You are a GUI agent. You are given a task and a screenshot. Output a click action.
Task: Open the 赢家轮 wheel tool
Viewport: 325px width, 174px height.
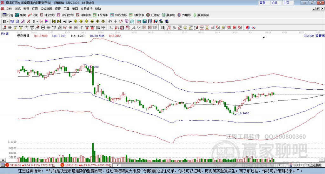coord(168,15)
